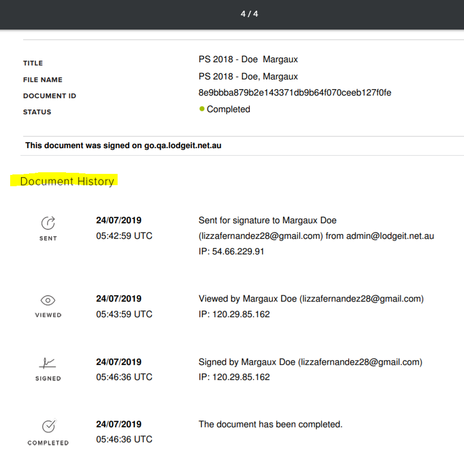Click the SIGNED label under signature icon
The height and width of the screenshot is (476, 464).
(x=48, y=378)
